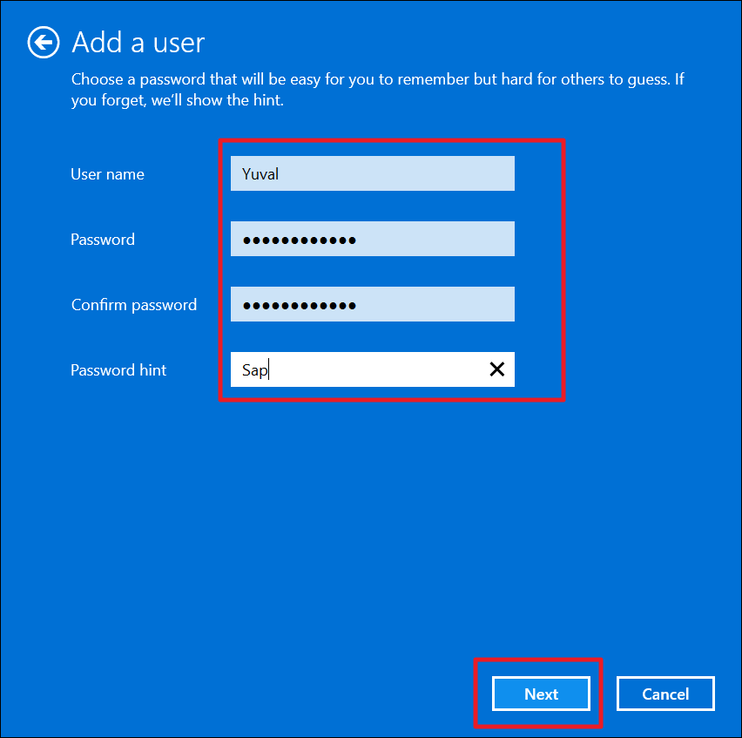The height and width of the screenshot is (738, 742).
Task: Click empty right side of User name field
Action: tap(435, 173)
